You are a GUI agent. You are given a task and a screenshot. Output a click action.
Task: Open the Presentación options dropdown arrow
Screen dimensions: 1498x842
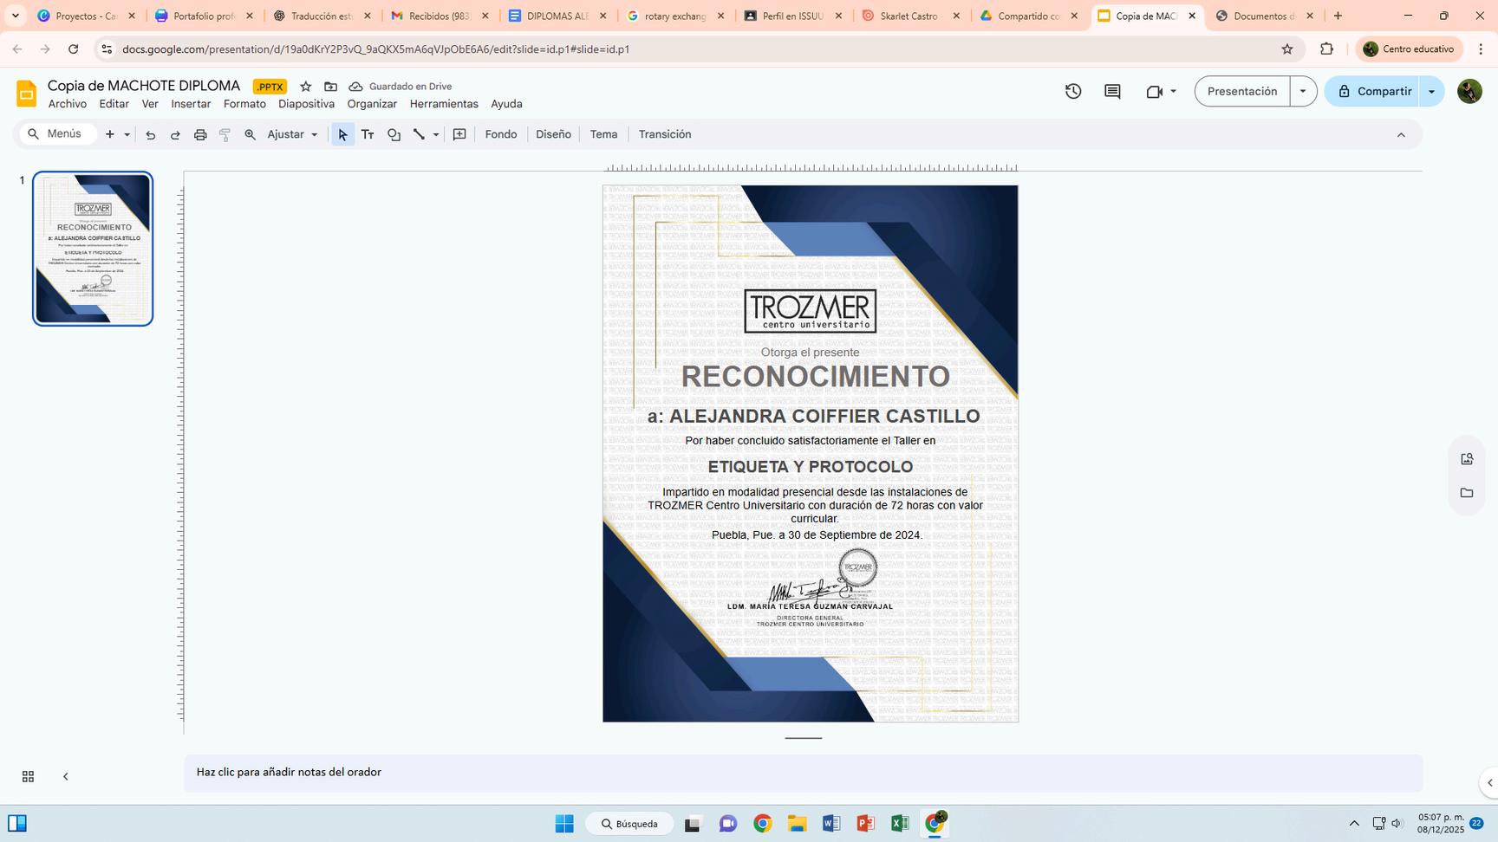pyautogui.click(x=1303, y=91)
